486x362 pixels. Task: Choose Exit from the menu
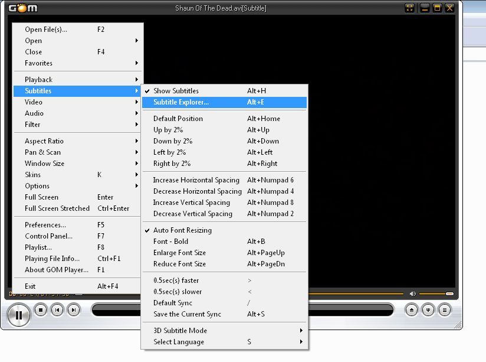pos(77,286)
